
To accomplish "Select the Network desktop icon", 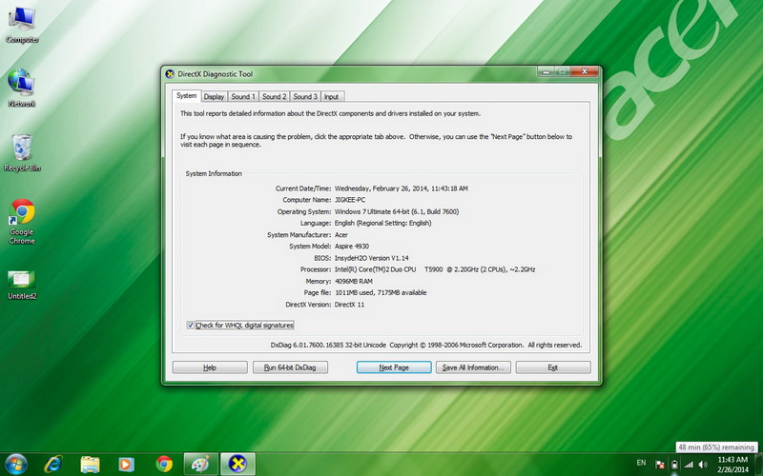I will click(22, 88).
